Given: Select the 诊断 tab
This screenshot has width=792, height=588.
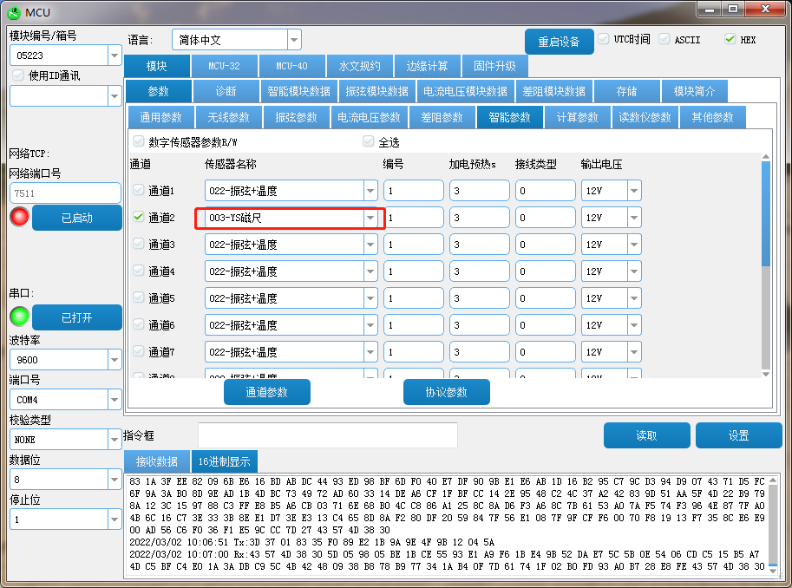Looking at the screenshot, I should (x=226, y=91).
